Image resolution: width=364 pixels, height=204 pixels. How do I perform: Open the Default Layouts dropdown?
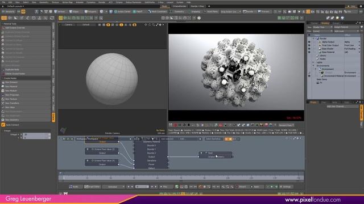point(15,6)
